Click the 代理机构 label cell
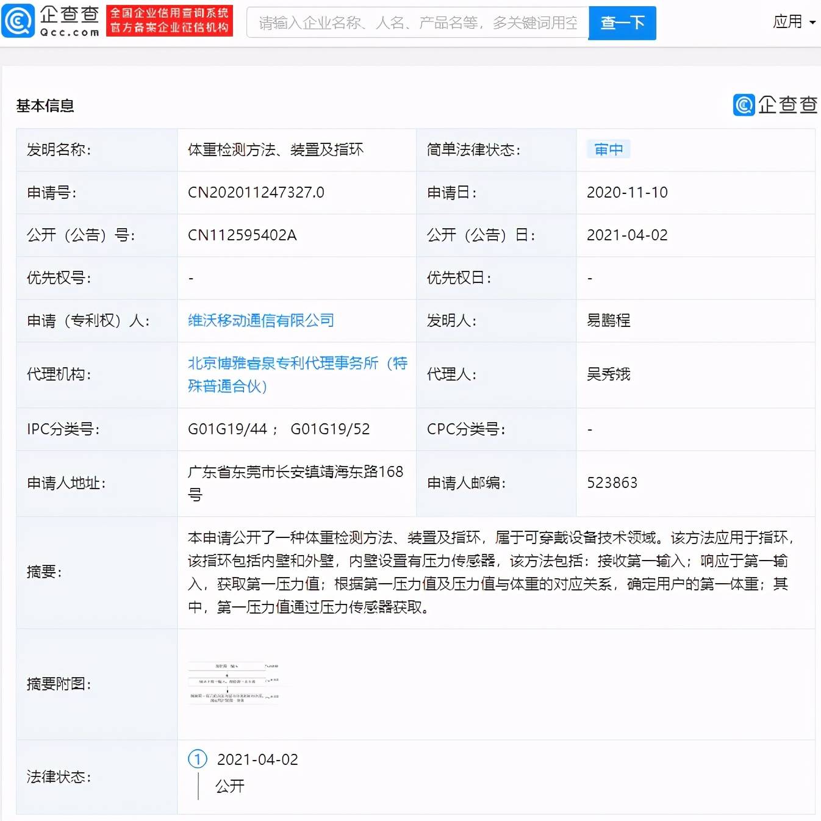821x821 pixels. pyautogui.click(x=97, y=375)
